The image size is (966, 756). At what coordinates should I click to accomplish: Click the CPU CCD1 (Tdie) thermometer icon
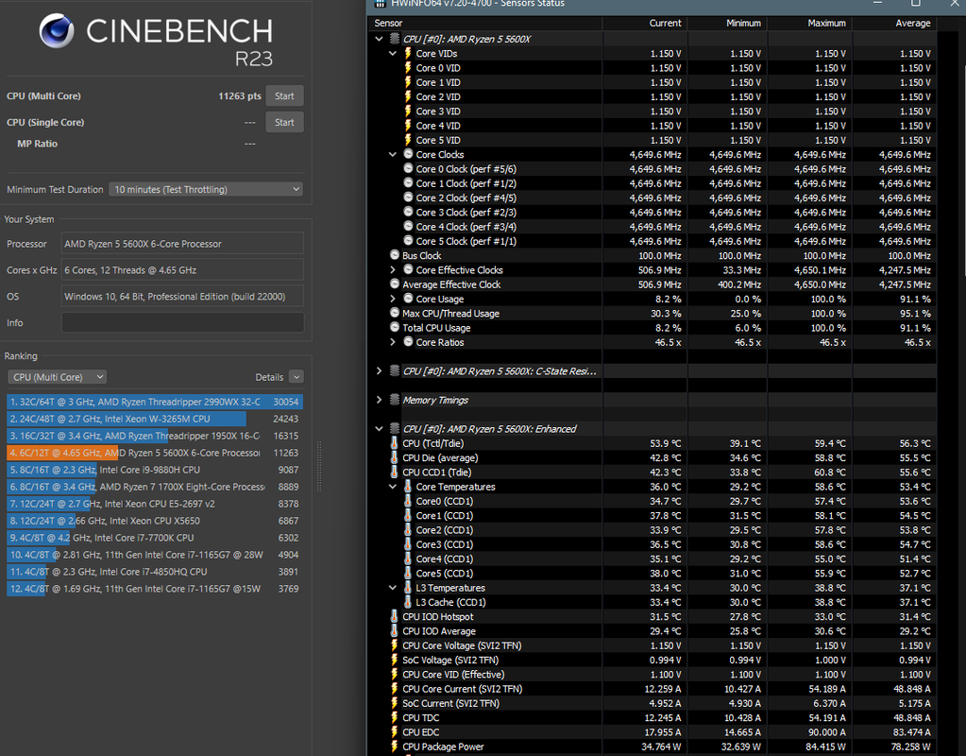[x=395, y=472]
